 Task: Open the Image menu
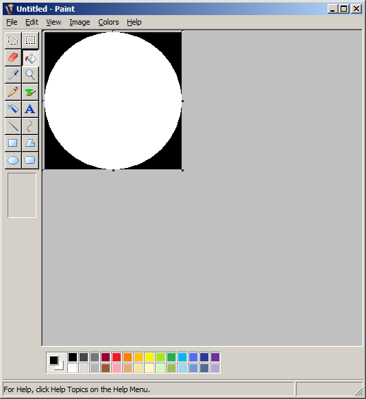[x=80, y=22]
